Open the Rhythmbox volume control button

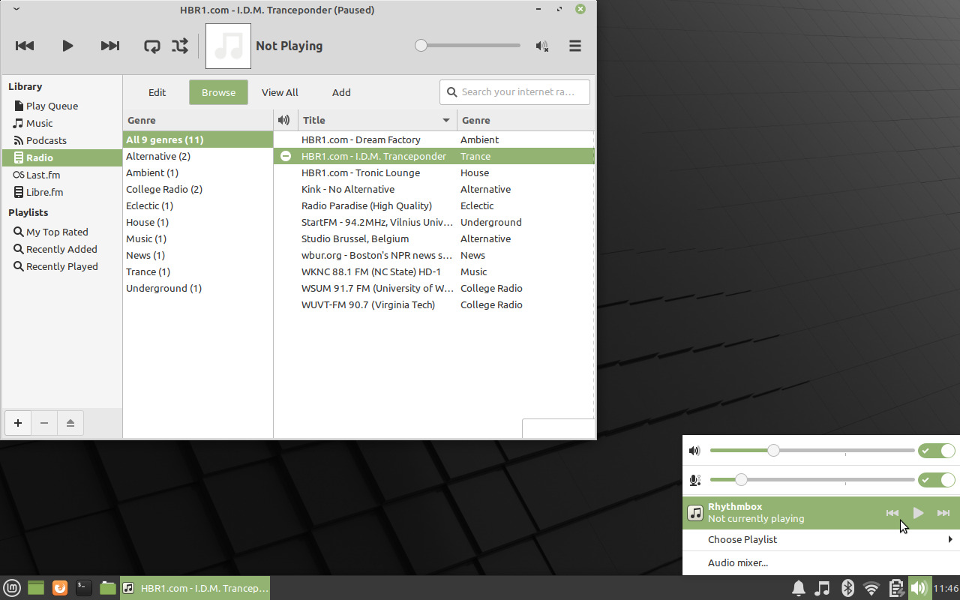pos(542,46)
